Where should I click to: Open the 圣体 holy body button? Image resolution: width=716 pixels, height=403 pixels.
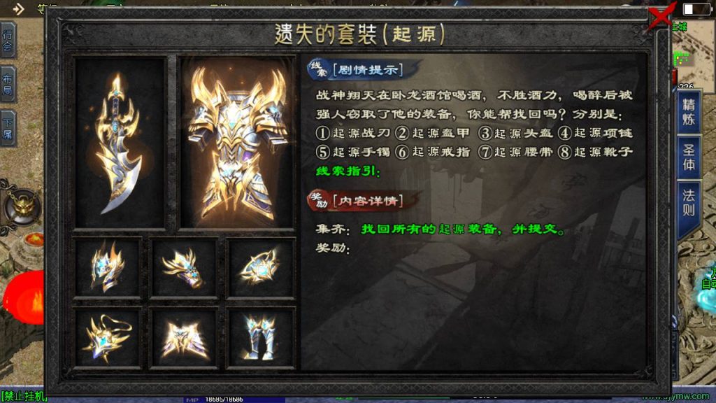point(688,157)
